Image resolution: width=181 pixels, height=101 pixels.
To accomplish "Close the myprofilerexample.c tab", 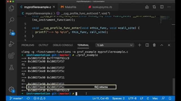I will 54,7.
